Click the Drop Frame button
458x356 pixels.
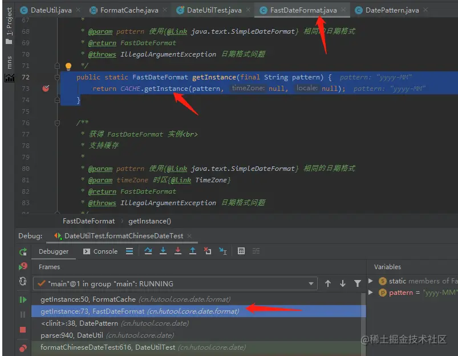208,251
